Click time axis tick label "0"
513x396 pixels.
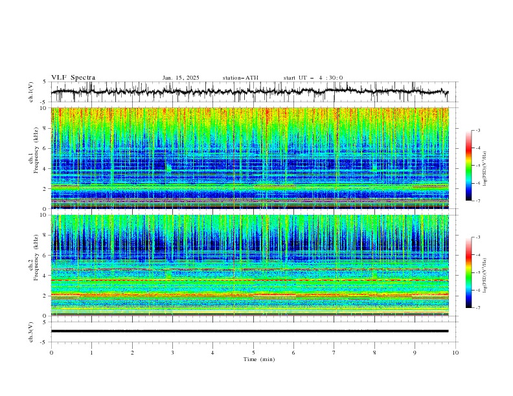pos(51,353)
